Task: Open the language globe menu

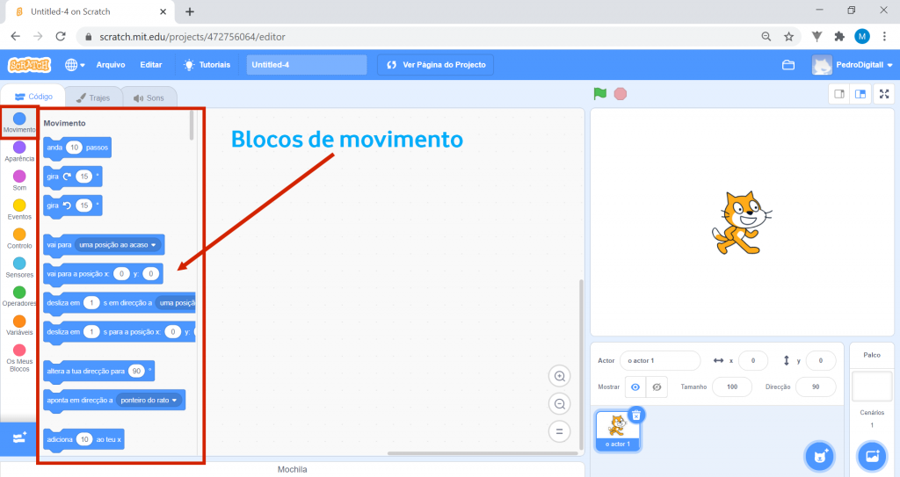Action: pos(75,65)
